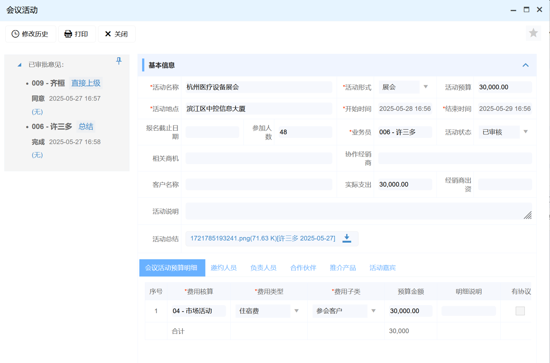Open the 活动形式 dropdown arrow

[425, 87]
